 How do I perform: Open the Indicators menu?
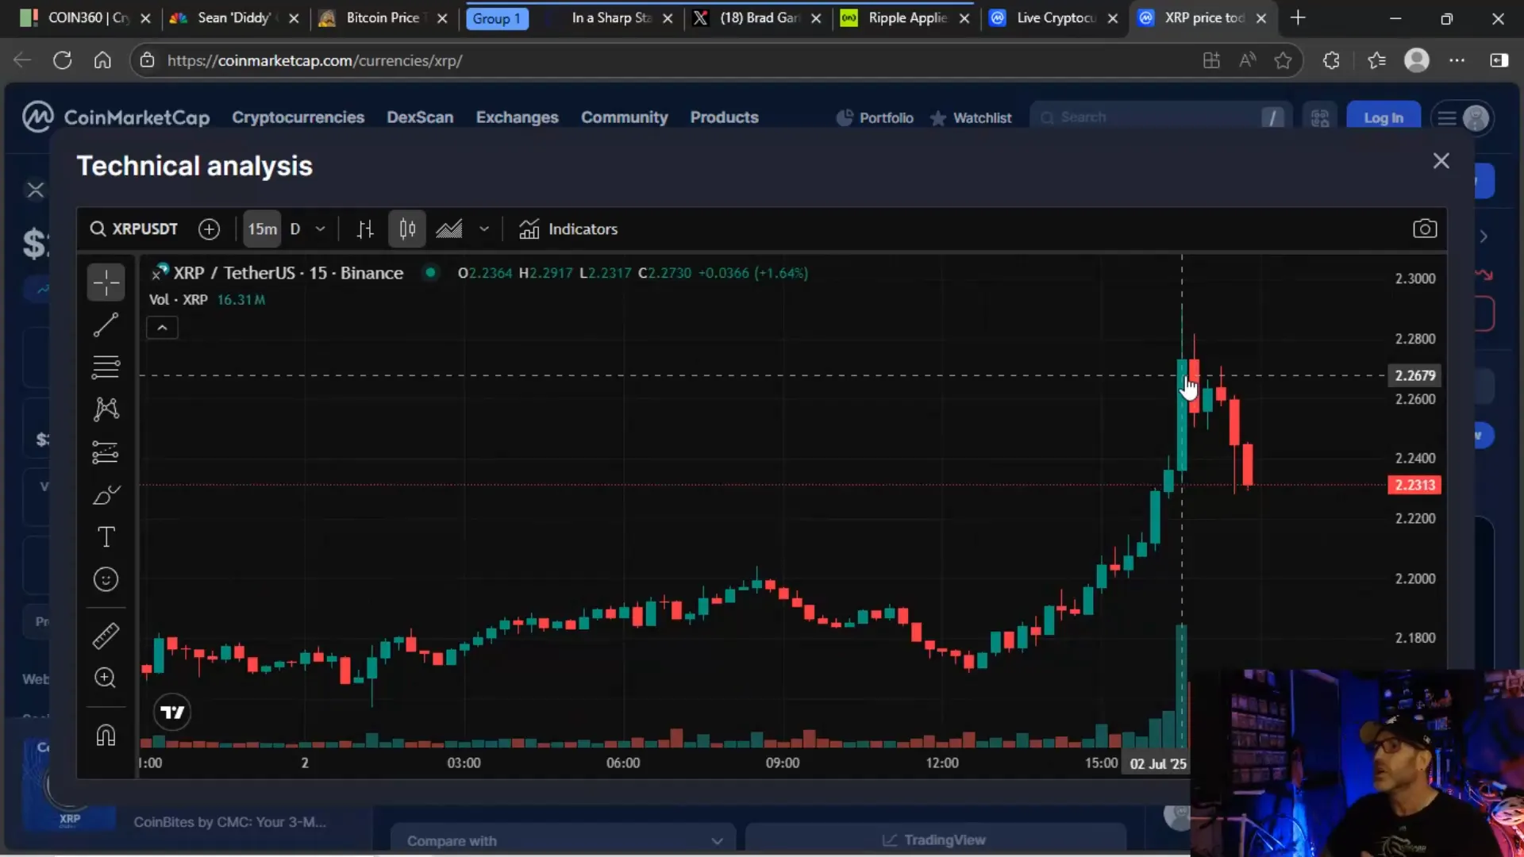pyautogui.click(x=568, y=229)
